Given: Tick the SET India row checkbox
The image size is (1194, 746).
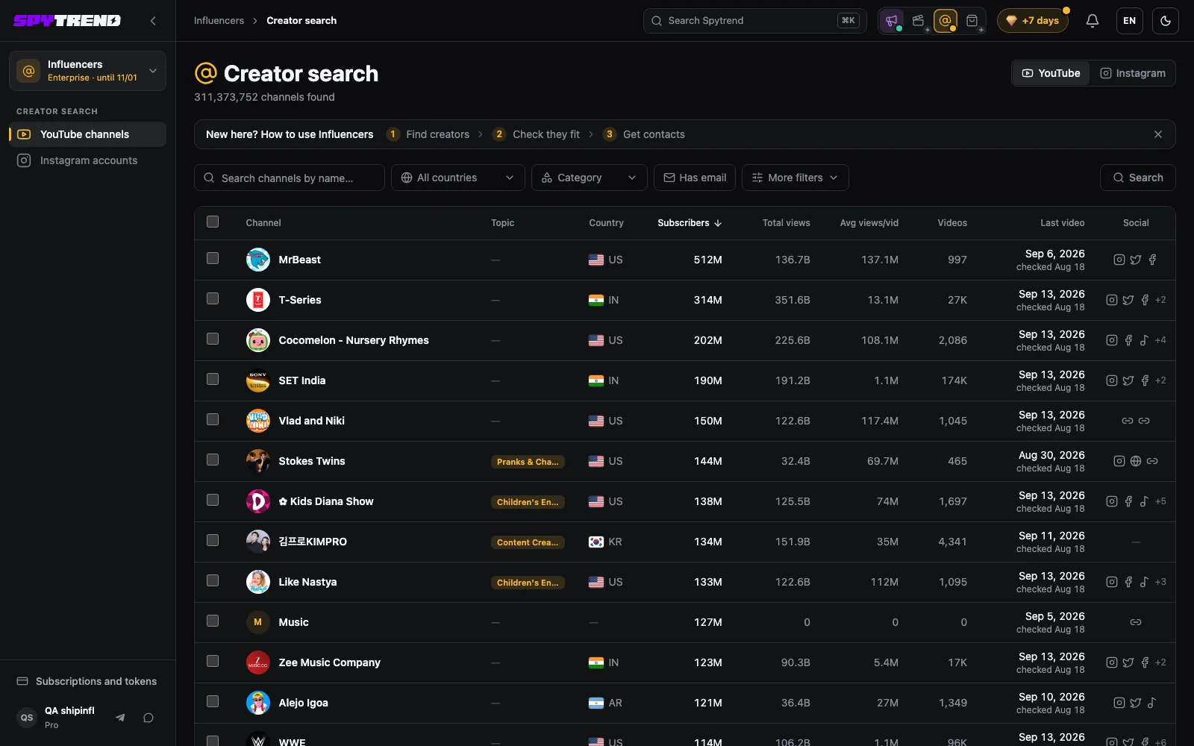Looking at the screenshot, I should pos(213,379).
